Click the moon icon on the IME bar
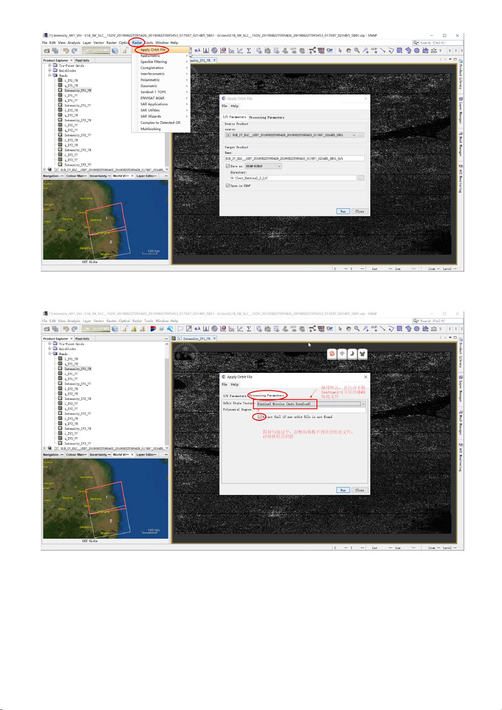 click(352, 354)
